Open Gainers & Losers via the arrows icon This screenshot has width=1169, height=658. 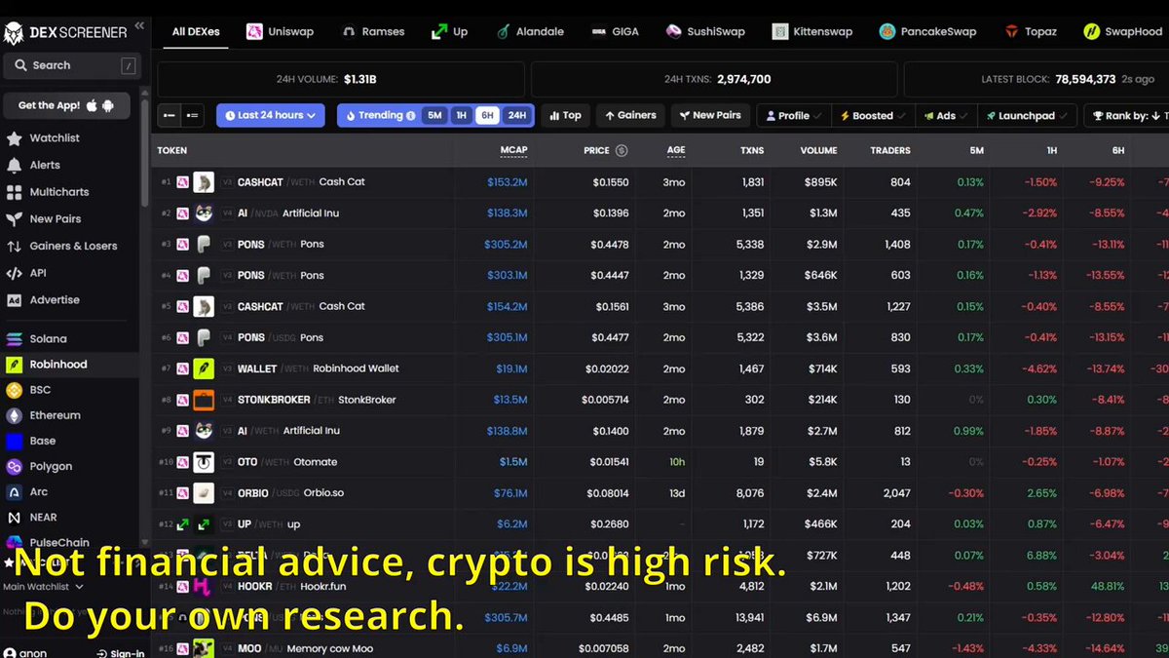(14, 247)
